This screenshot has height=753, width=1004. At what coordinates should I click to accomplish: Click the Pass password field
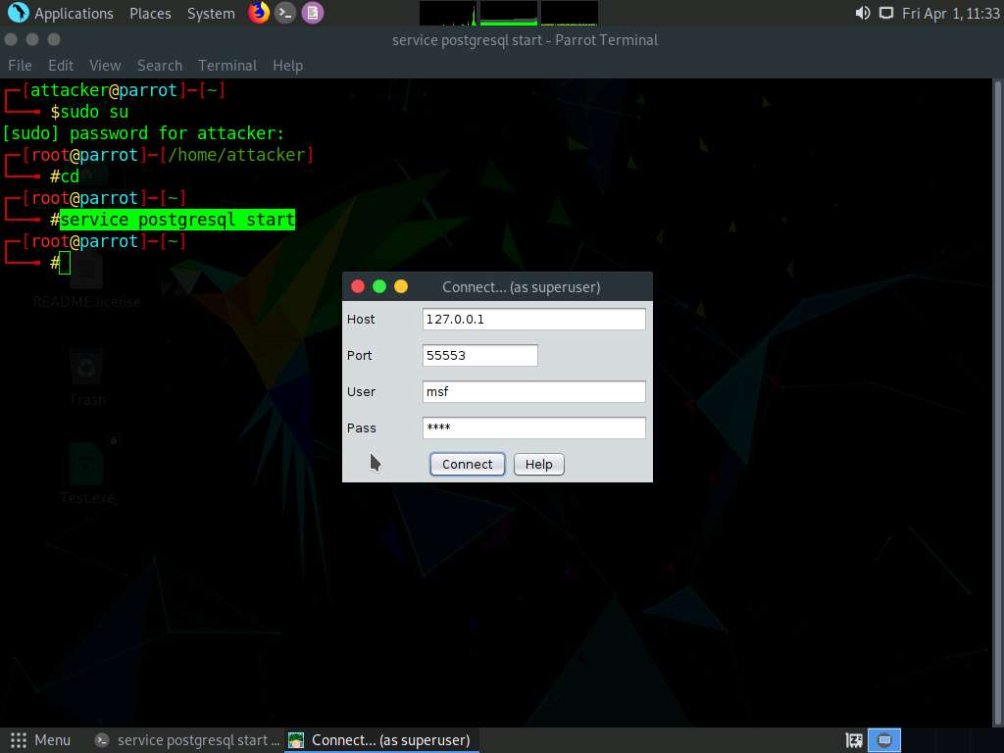pyautogui.click(x=533, y=427)
